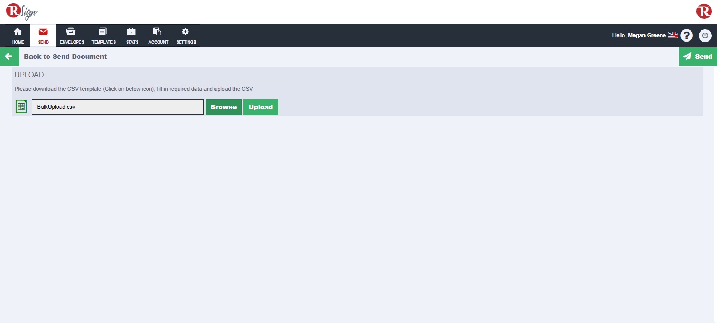Click the BulkUpload.csv file name field
The height and width of the screenshot is (332, 717).
click(x=117, y=107)
